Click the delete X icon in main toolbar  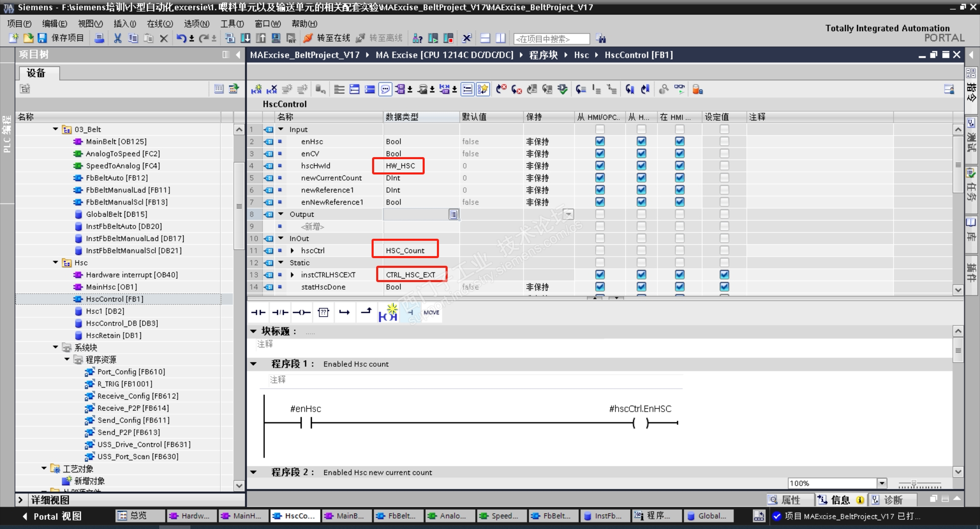click(164, 38)
